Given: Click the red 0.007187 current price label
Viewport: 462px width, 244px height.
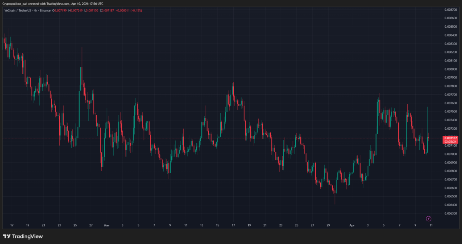Looking at the screenshot, I should click(x=450, y=138).
